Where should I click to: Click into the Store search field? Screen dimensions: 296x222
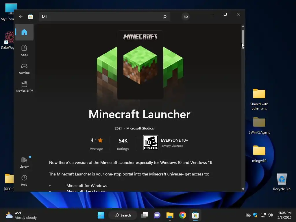[104, 16]
